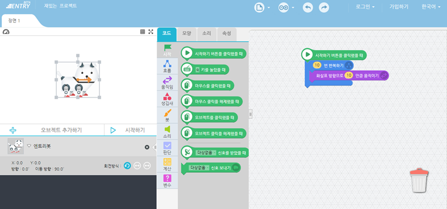Open the 흐름 block category

(167, 66)
